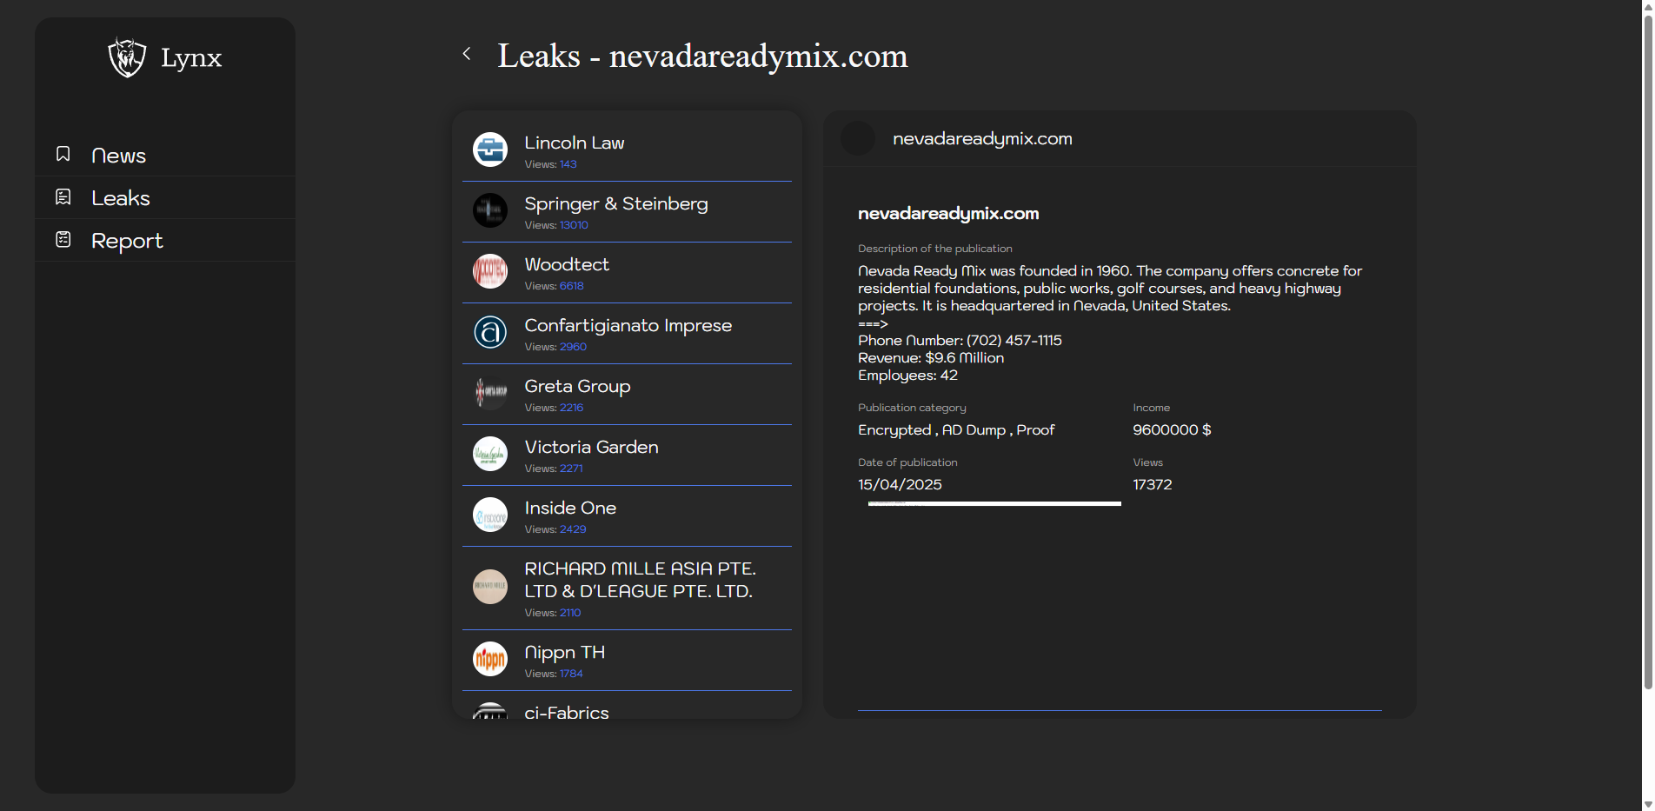1655x811 pixels.
Task: Open the RICHARD MILLE ASIA PTE. LTD entry
Action: click(x=639, y=580)
